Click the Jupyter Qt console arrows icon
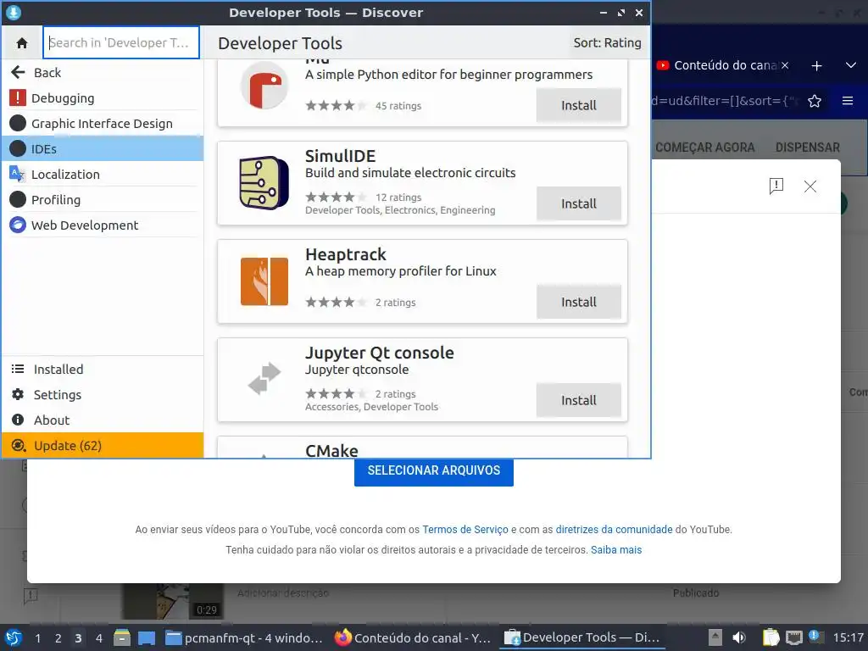Image resolution: width=868 pixels, height=651 pixels. 264,379
